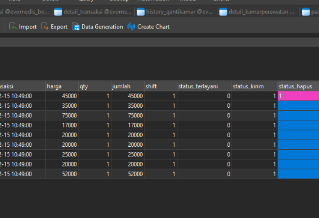The image size is (319, 218).
Task: Open the detail_kamarperawatan tab
Action: pyautogui.click(x=258, y=12)
